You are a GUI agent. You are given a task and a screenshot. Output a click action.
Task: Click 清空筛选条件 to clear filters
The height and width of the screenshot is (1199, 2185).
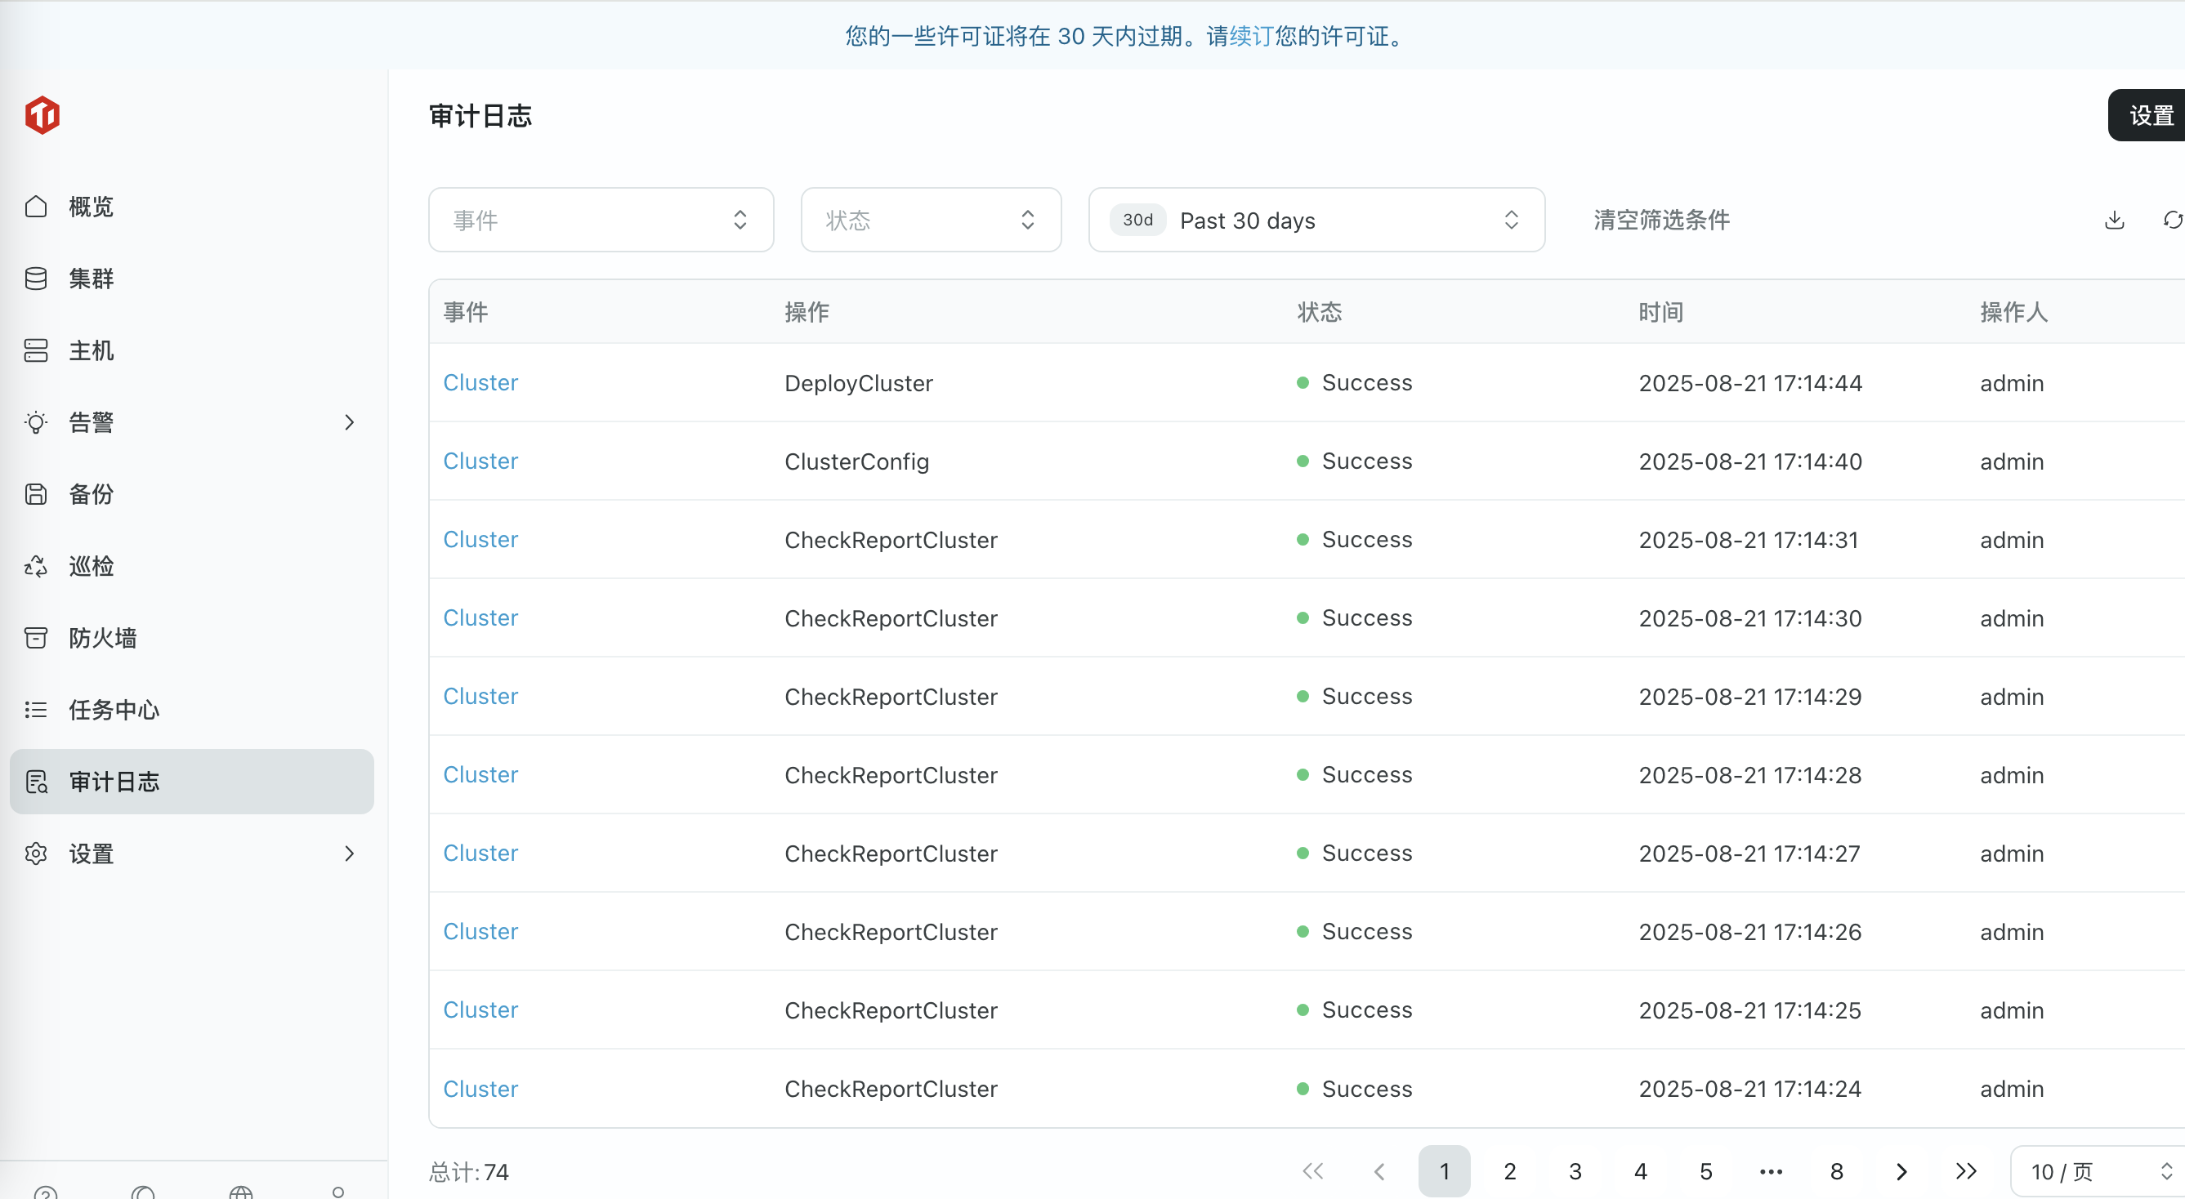tap(1662, 221)
